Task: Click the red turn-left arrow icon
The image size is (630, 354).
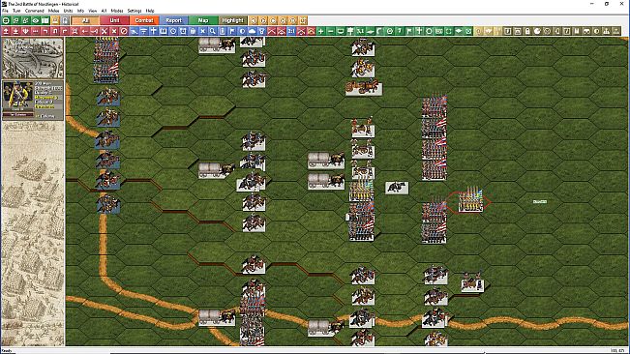Action: 45,31
